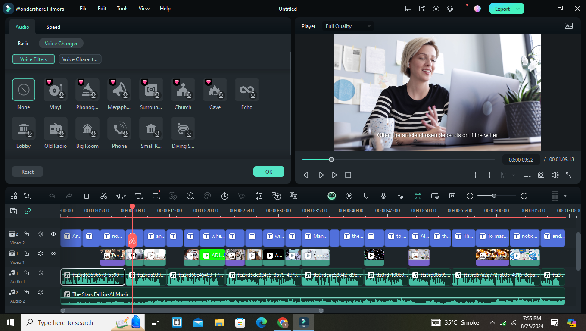
Task: Select The Stars Fall in-AI Music clip
Action: (x=313, y=297)
